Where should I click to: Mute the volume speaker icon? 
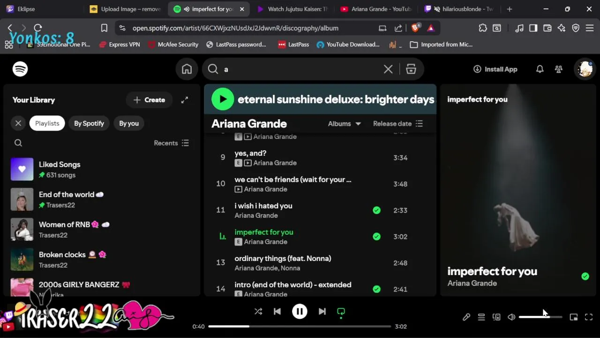[x=511, y=317]
